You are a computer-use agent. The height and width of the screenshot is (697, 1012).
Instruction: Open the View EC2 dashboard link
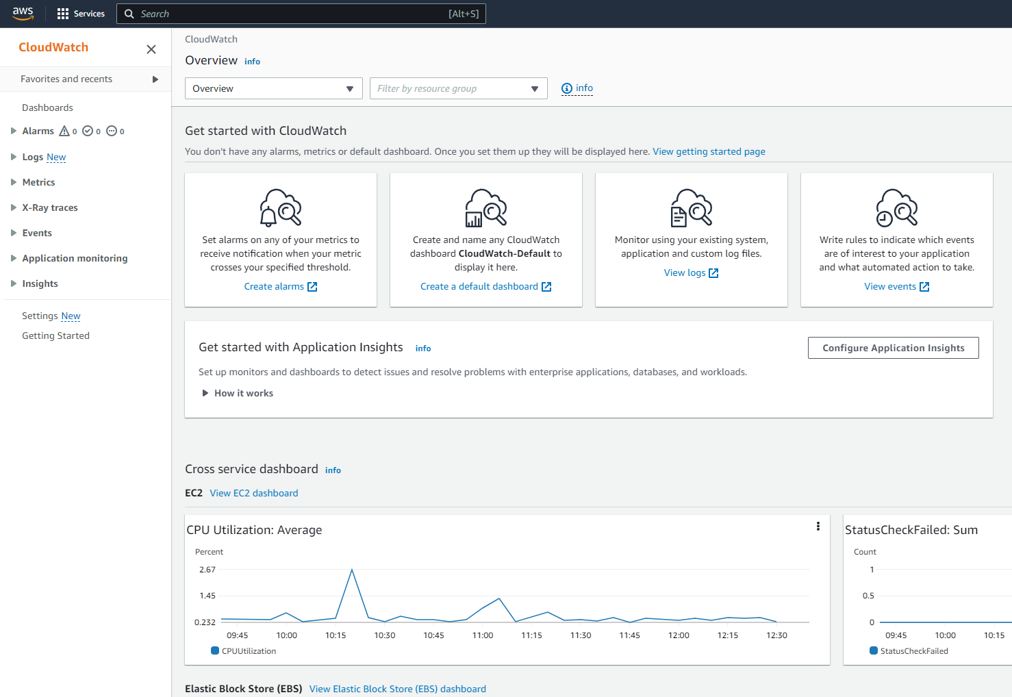pyautogui.click(x=254, y=493)
